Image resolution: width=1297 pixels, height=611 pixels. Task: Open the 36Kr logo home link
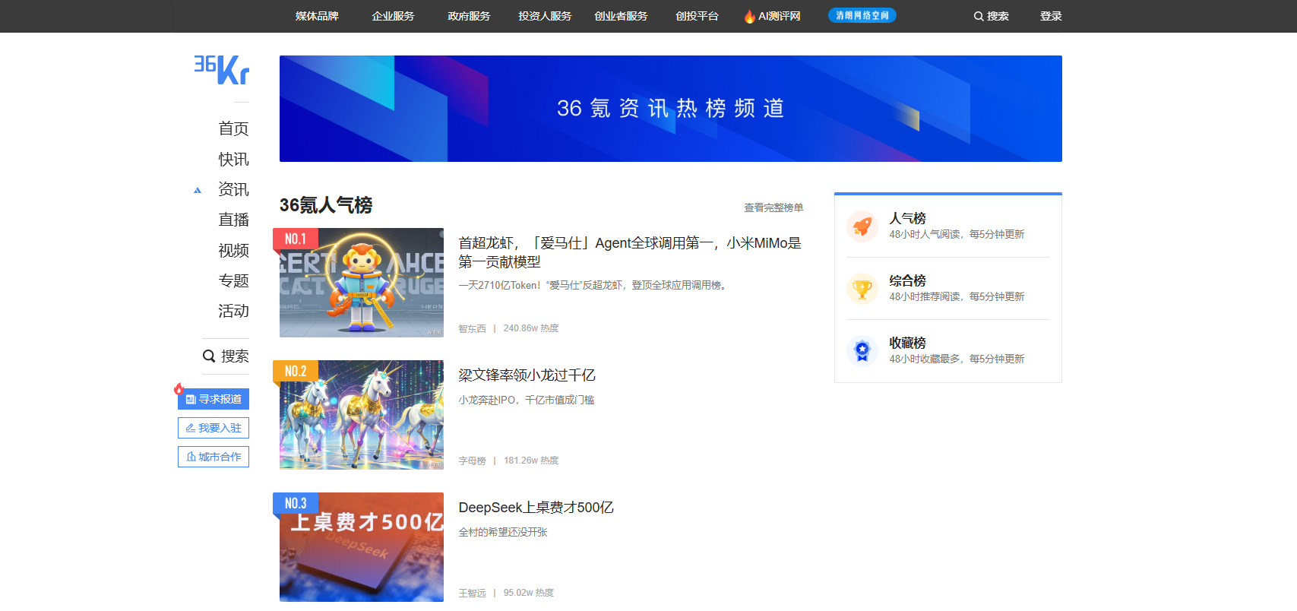coord(221,70)
